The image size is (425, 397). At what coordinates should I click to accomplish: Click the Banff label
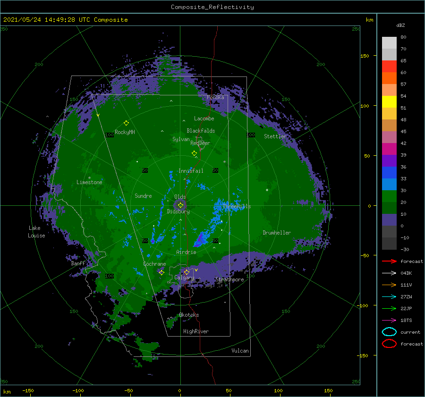pos(78,263)
